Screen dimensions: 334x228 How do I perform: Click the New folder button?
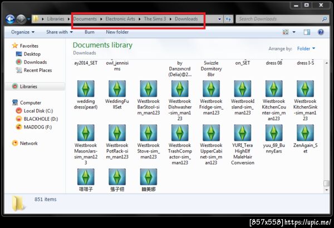click(x=117, y=32)
